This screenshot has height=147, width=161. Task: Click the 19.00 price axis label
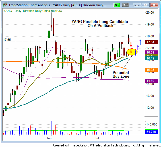coord(150,24)
